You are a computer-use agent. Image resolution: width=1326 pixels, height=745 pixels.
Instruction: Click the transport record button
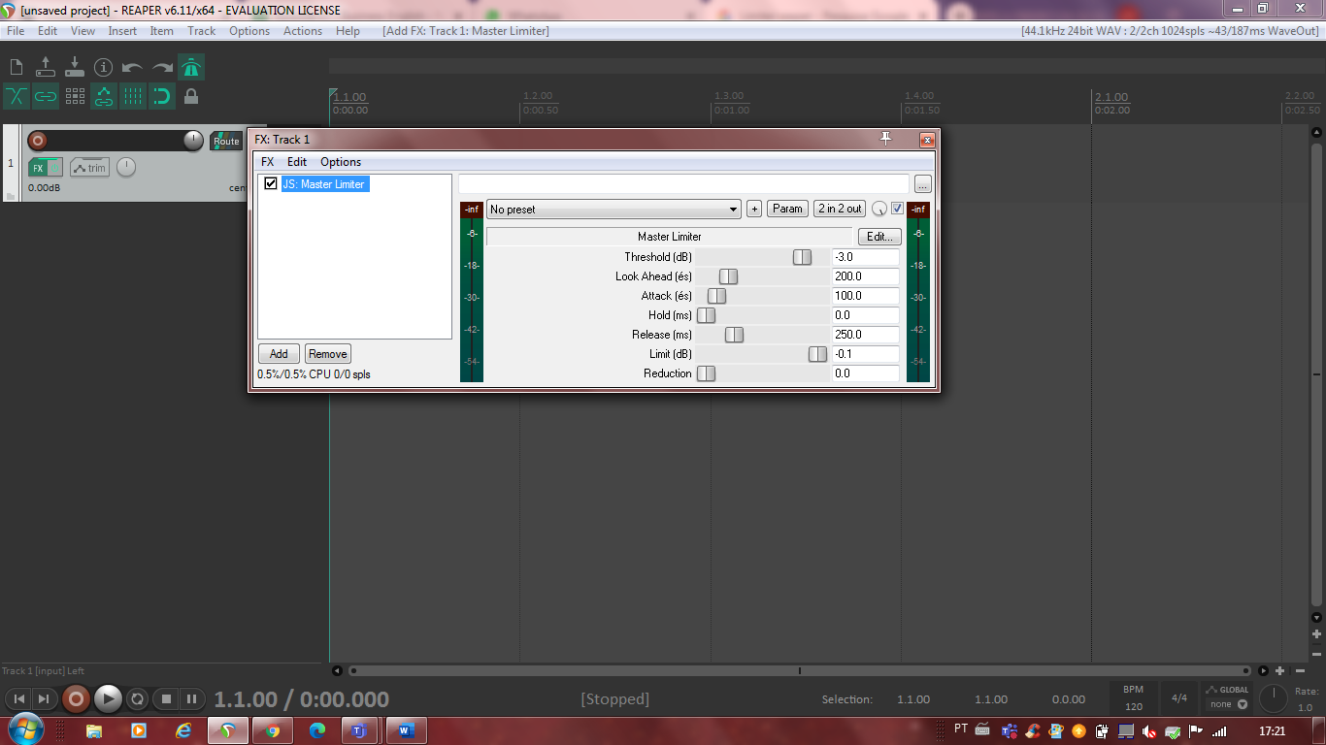point(76,698)
